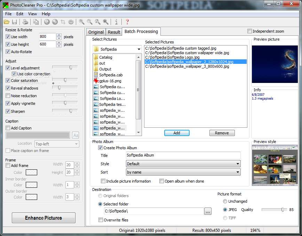Browse destination folder with ... button

[208, 211]
